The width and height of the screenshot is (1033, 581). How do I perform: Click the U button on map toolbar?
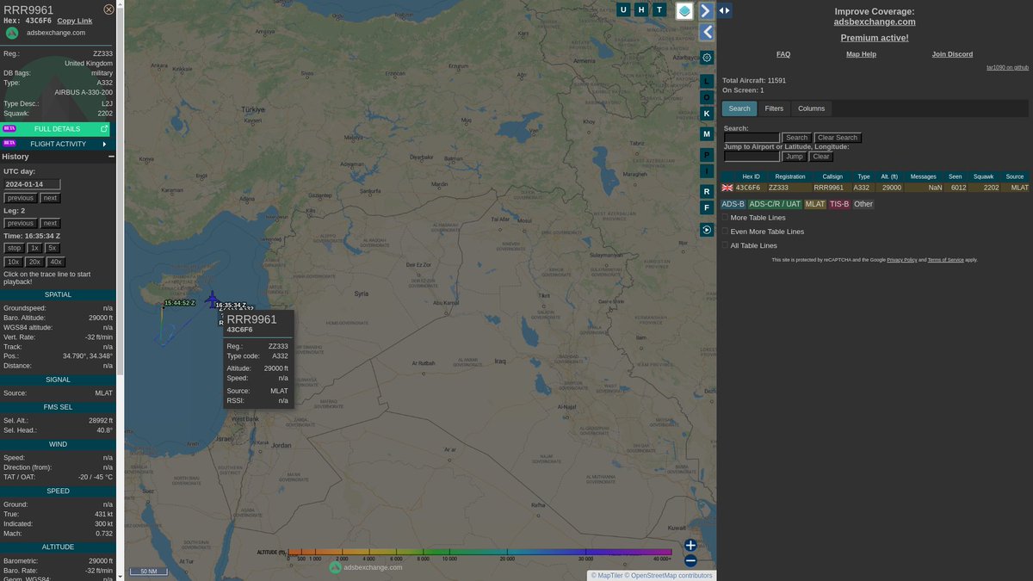pyautogui.click(x=623, y=9)
